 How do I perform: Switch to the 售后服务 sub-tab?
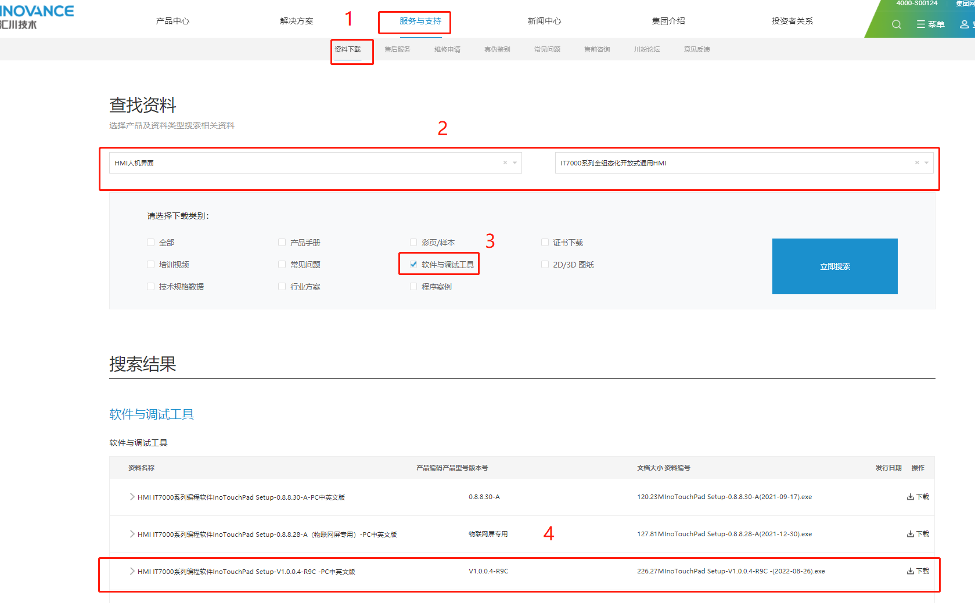397,49
